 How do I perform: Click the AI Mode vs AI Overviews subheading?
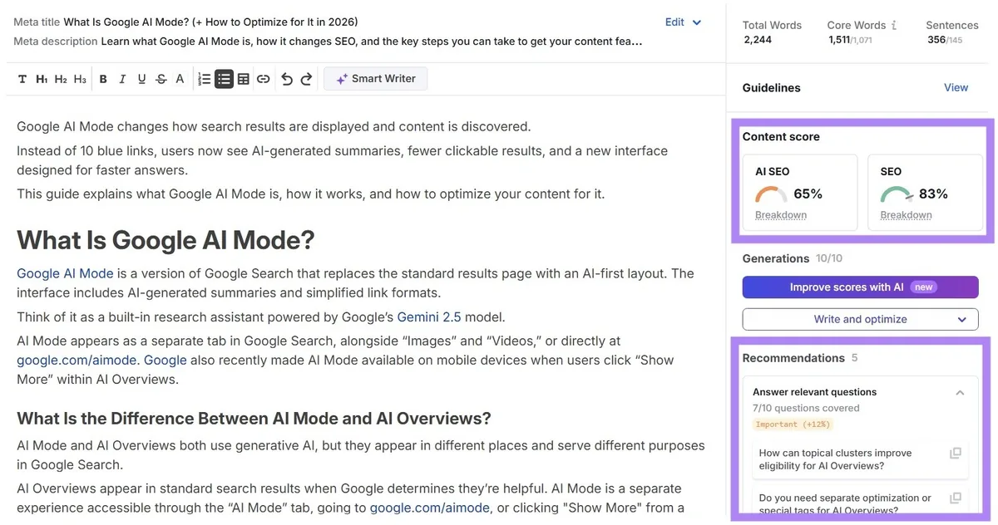[x=254, y=418]
